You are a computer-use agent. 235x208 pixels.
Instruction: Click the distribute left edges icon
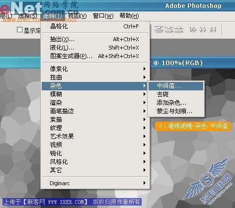click(193, 30)
